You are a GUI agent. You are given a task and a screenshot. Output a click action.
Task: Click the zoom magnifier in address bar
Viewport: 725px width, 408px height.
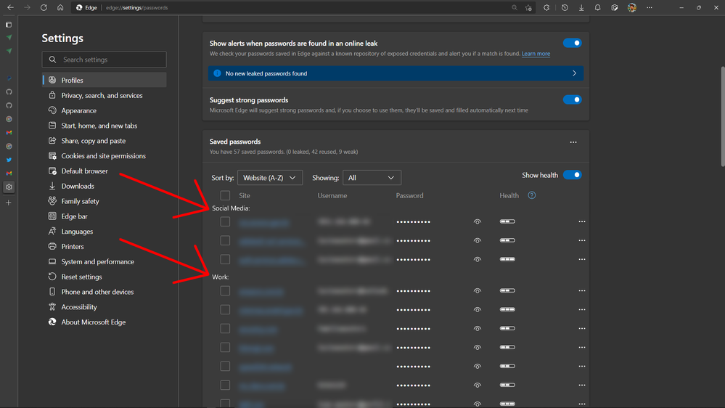[x=514, y=7]
